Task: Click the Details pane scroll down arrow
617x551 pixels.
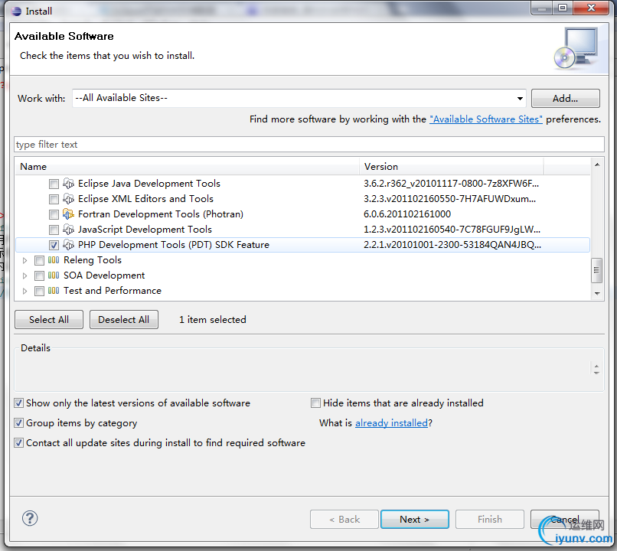Action: [596, 372]
